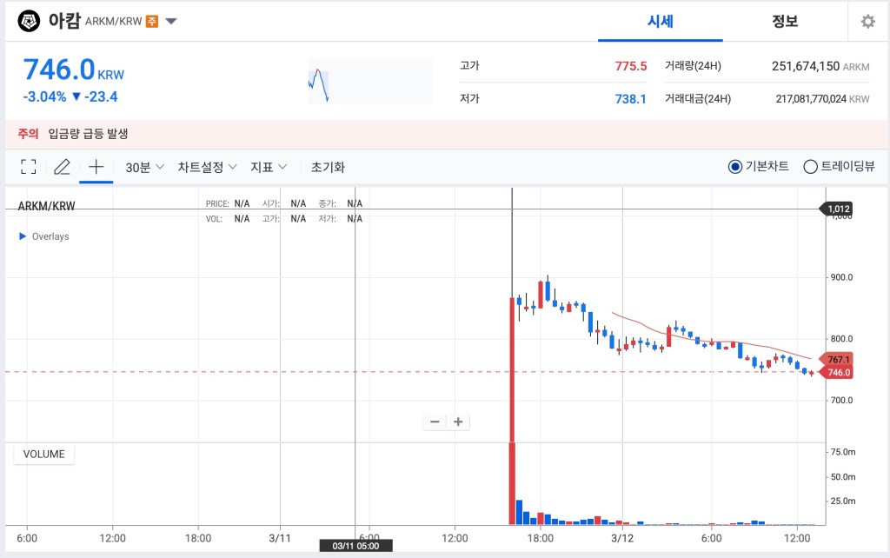Zoom in using the plus chart control
890x558 pixels.
tap(458, 421)
